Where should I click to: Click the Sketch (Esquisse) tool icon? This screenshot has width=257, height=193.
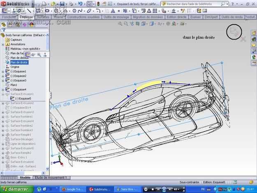(5, 11)
